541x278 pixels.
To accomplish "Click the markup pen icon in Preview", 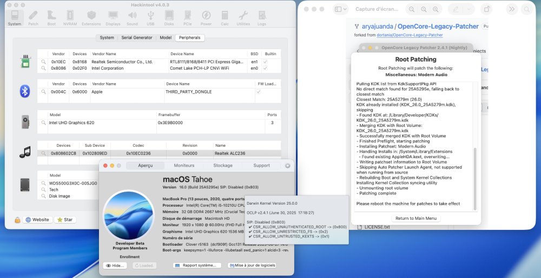I will coord(456,10).
